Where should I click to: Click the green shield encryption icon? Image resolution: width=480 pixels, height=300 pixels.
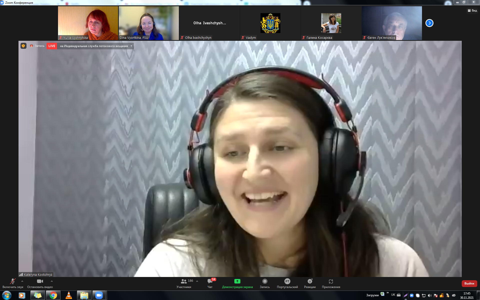tap(24, 46)
